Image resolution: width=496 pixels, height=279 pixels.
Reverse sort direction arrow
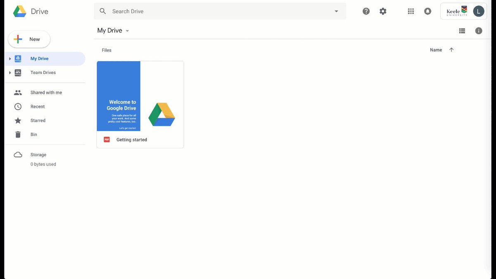(451, 50)
